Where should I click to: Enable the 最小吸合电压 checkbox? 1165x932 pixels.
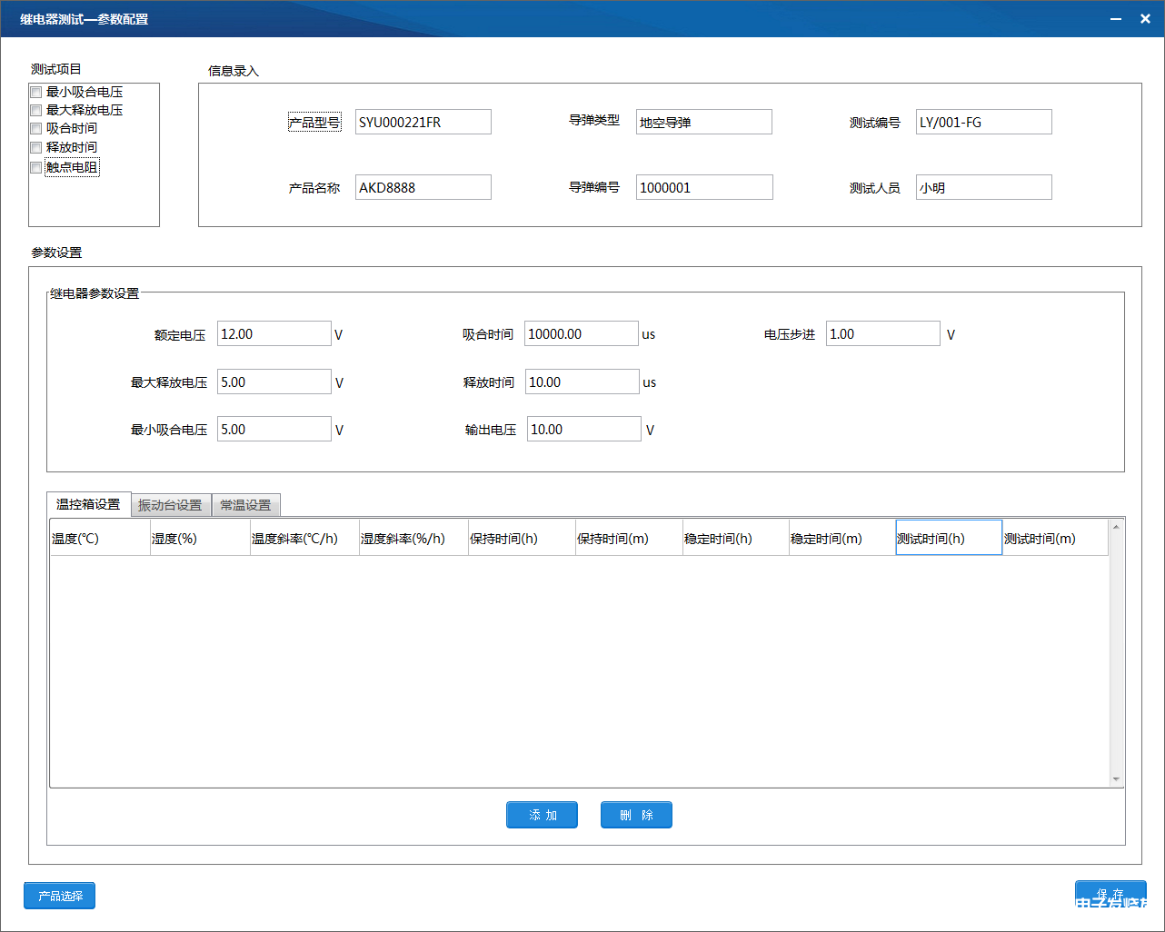[36, 92]
